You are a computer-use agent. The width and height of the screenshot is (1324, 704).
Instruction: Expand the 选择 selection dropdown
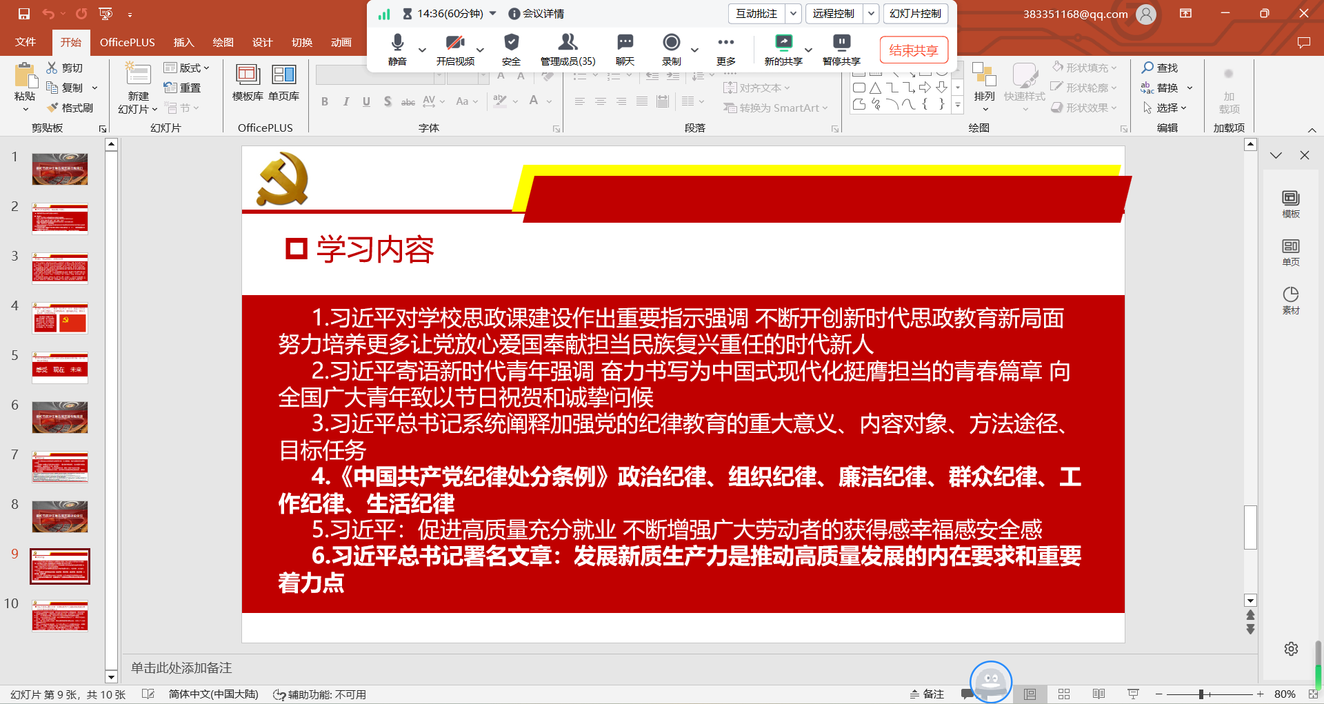point(1165,108)
